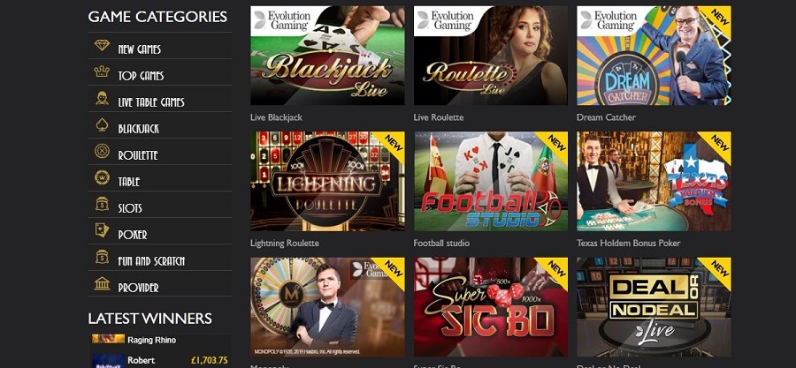Image resolution: width=796 pixels, height=368 pixels.
Task: Select the dealer icon for Live Table Games
Action: [102, 98]
